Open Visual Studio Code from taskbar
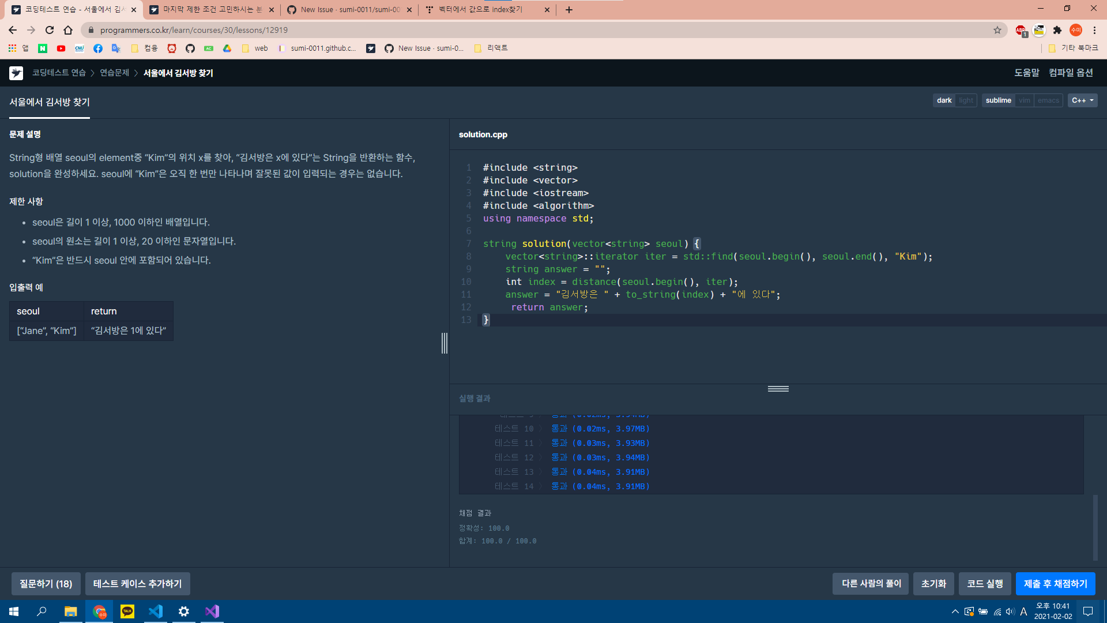The width and height of the screenshot is (1107, 623). click(156, 611)
